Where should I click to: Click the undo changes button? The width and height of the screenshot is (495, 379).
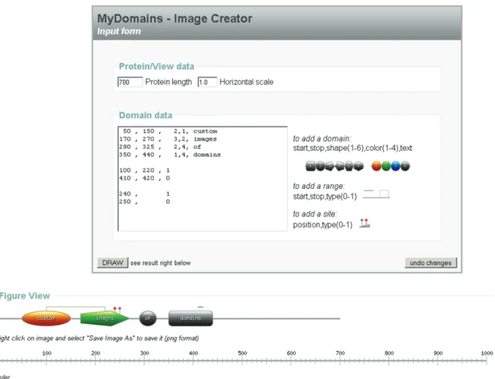pos(430,262)
